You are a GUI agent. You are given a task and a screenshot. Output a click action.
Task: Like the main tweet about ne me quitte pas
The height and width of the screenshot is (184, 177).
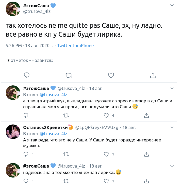111,75
